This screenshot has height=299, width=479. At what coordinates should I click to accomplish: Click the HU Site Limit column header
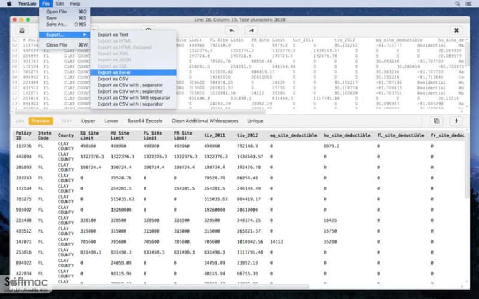[x=120, y=136]
